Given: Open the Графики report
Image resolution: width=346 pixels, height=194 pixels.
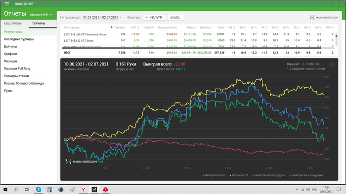Looking at the screenshot, I should click(x=10, y=54).
